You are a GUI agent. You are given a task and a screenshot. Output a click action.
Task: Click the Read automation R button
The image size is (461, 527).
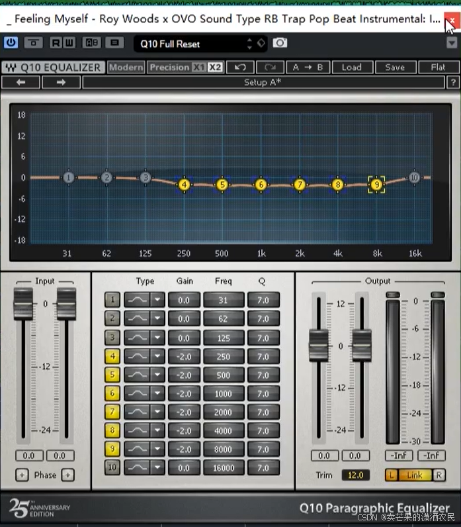(56, 42)
